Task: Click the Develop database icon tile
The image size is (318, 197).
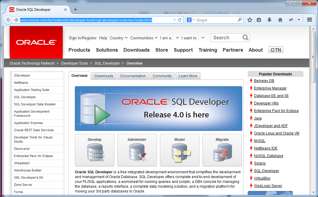Action: pyautogui.click(x=94, y=150)
